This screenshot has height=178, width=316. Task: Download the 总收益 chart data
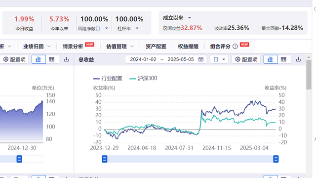click(298, 59)
